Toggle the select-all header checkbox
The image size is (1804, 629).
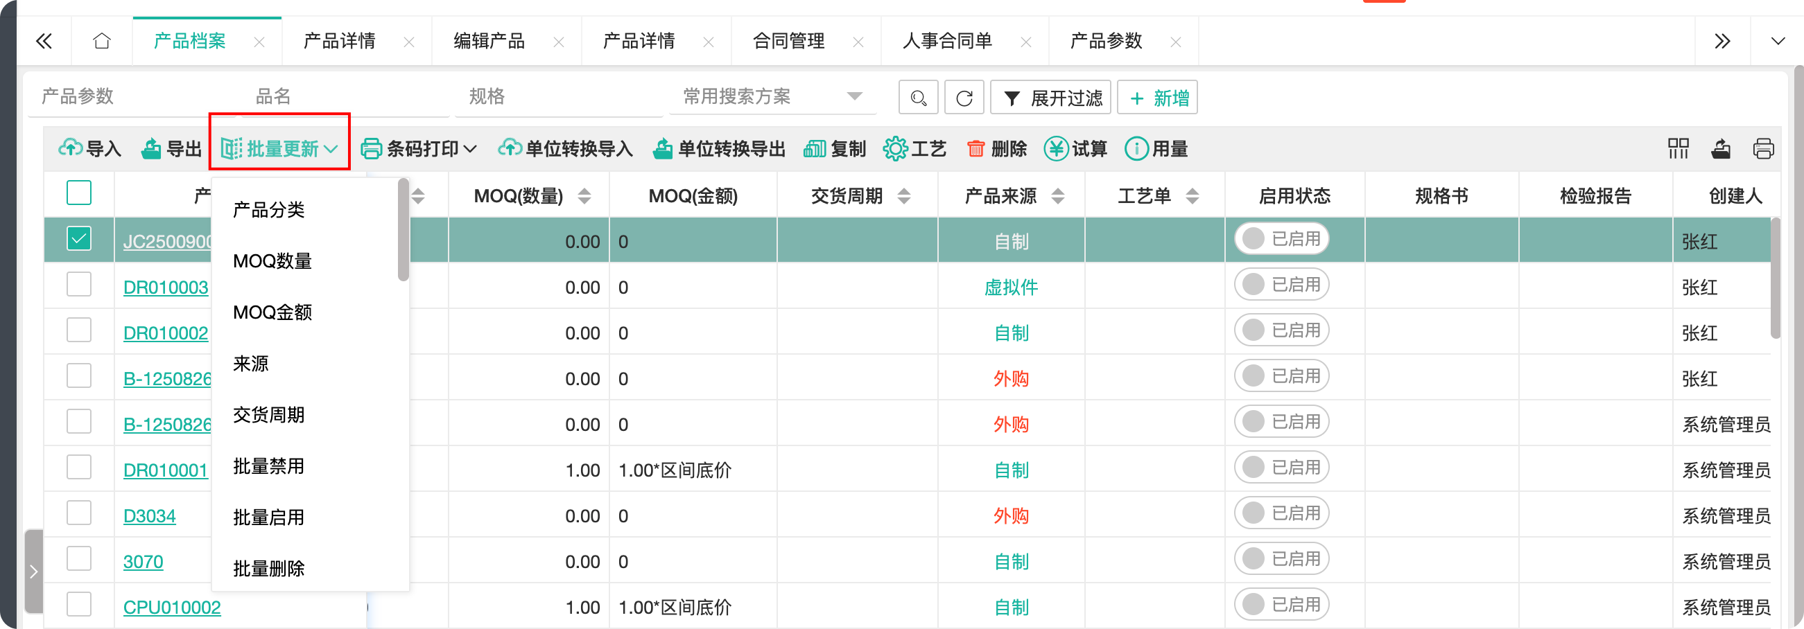pyautogui.click(x=79, y=193)
